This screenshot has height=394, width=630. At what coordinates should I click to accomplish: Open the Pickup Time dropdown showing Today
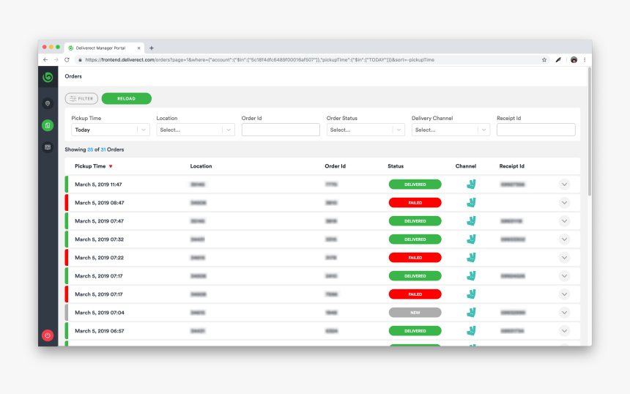111,130
